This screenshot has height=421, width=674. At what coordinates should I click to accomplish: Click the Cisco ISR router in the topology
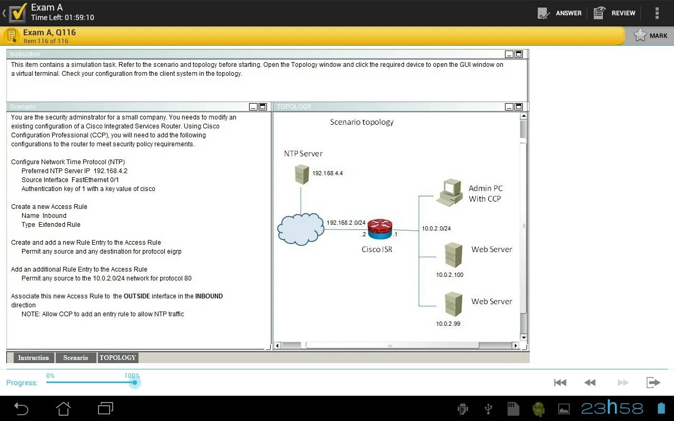tap(380, 229)
